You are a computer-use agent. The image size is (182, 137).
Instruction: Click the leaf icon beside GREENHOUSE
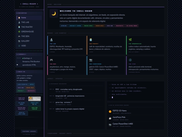click(19, 32)
